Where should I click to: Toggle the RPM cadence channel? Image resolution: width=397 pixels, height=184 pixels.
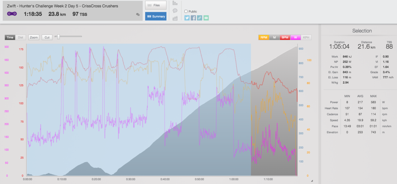264,37
